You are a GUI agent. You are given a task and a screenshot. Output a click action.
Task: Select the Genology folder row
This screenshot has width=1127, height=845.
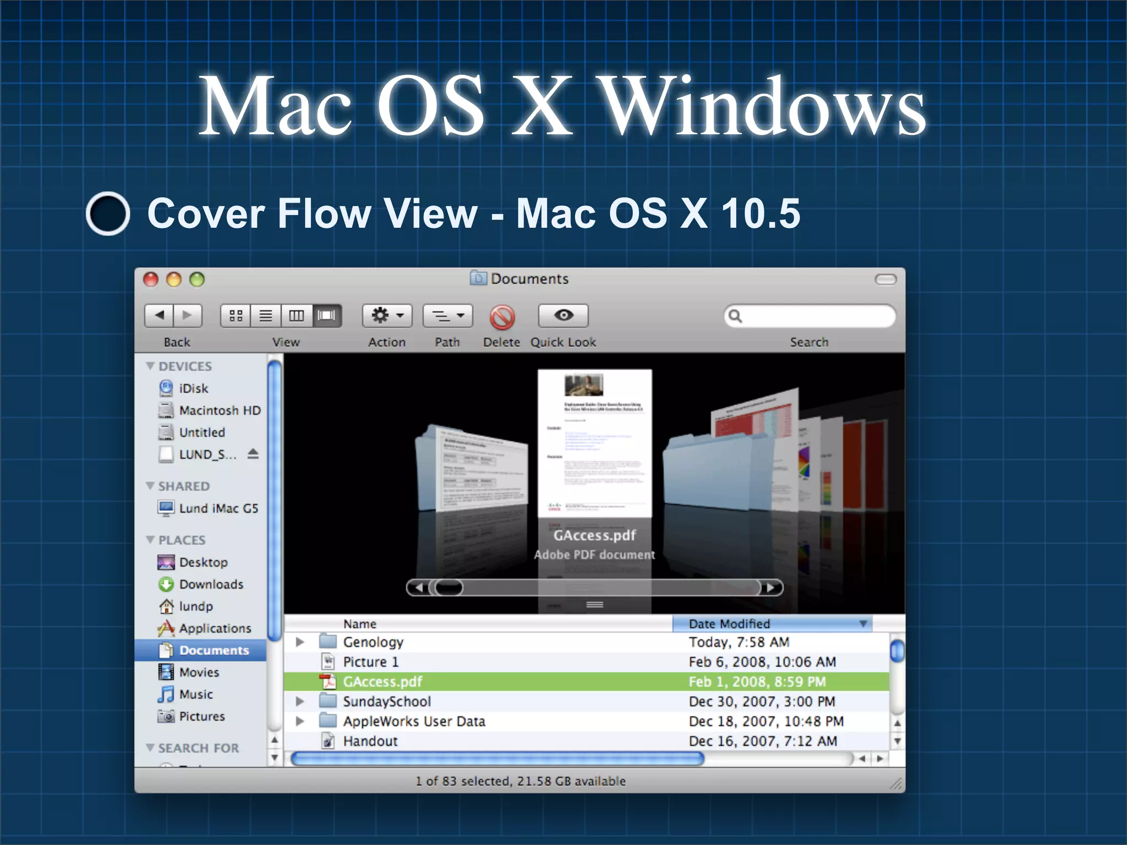tap(587, 642)
